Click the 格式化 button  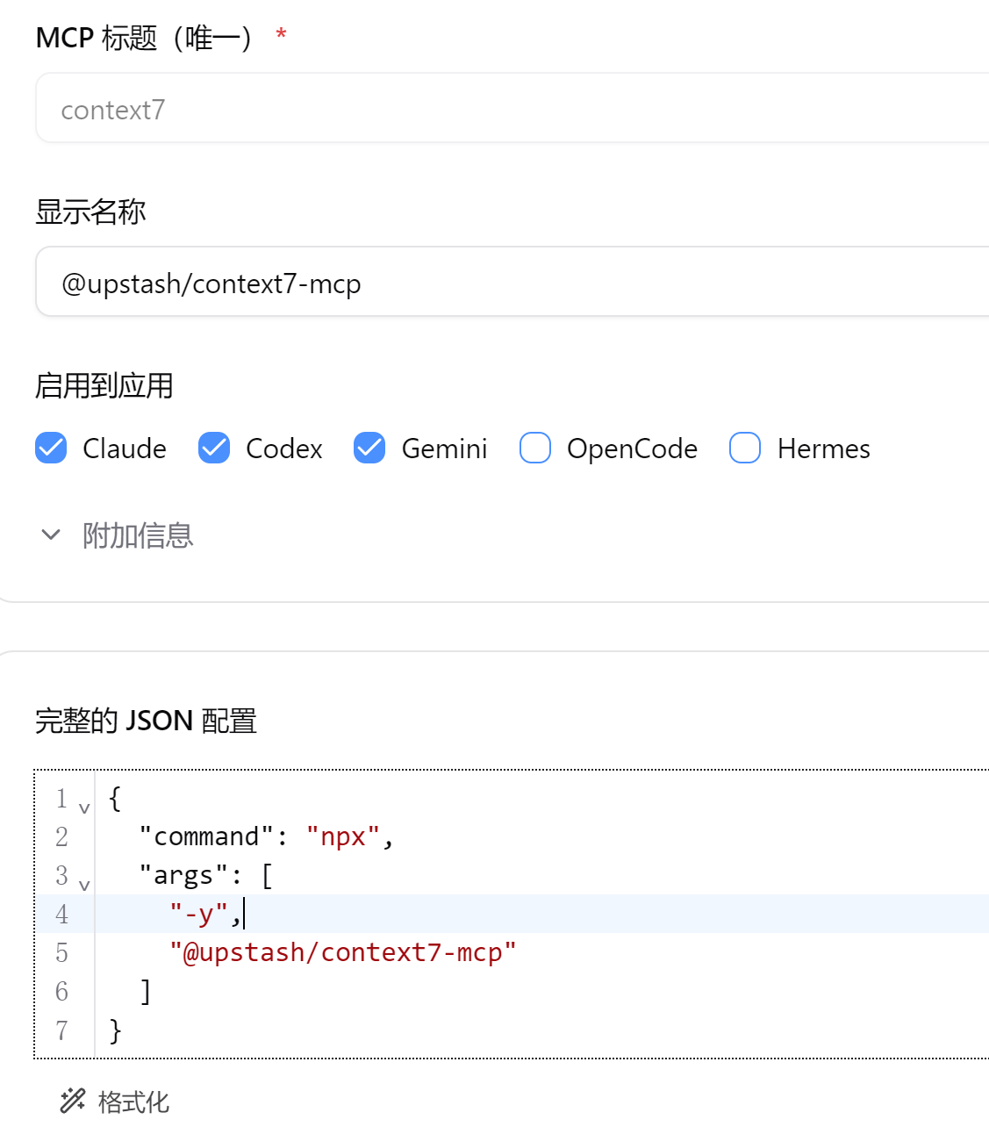pos(115,1102)
